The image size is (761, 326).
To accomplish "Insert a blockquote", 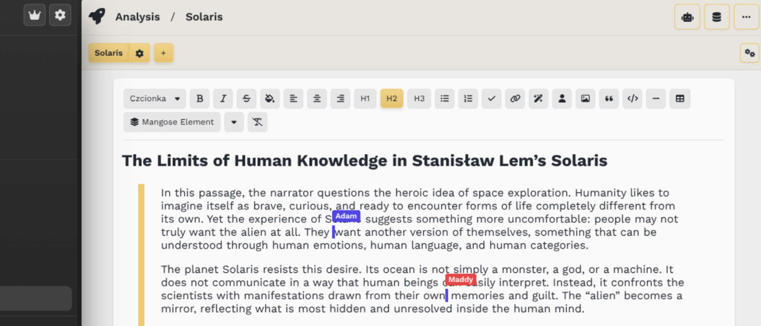I will pos(609,98).
